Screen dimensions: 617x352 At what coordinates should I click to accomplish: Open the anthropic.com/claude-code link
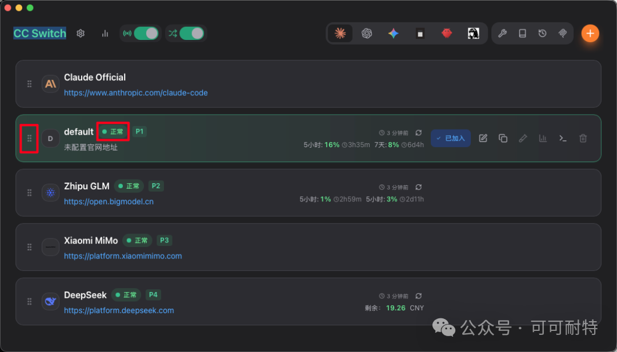136,93
